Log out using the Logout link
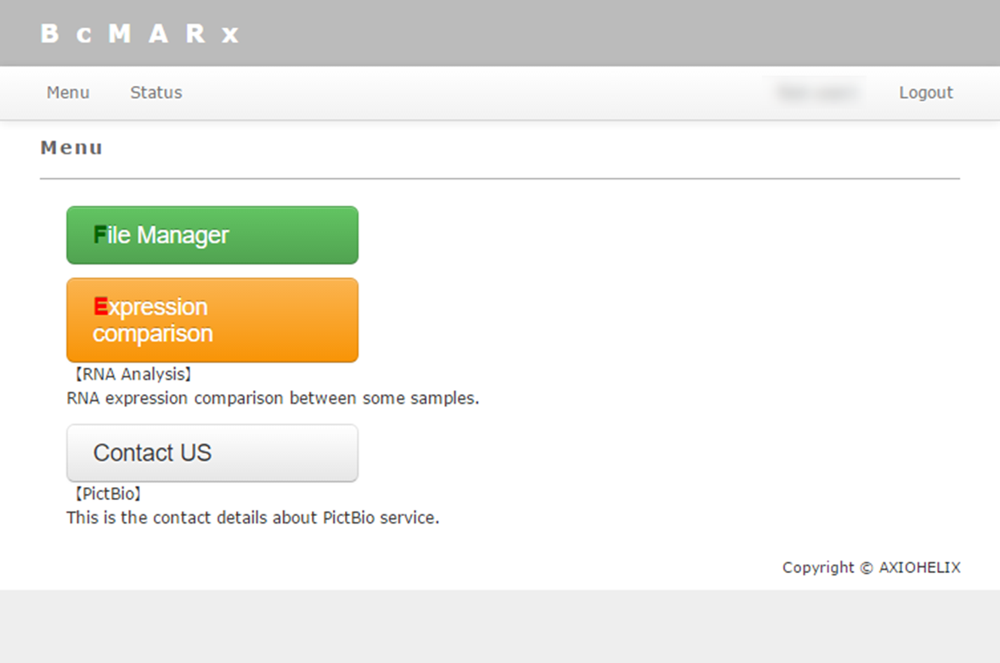1000x663 pixels. (x=925, y=93)
